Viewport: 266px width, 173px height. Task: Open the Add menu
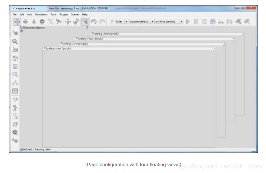click(29, 14)
